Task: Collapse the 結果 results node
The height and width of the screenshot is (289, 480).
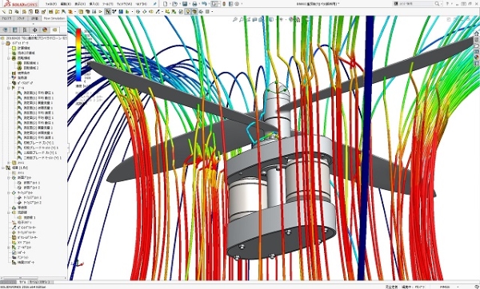Action: 3,168
